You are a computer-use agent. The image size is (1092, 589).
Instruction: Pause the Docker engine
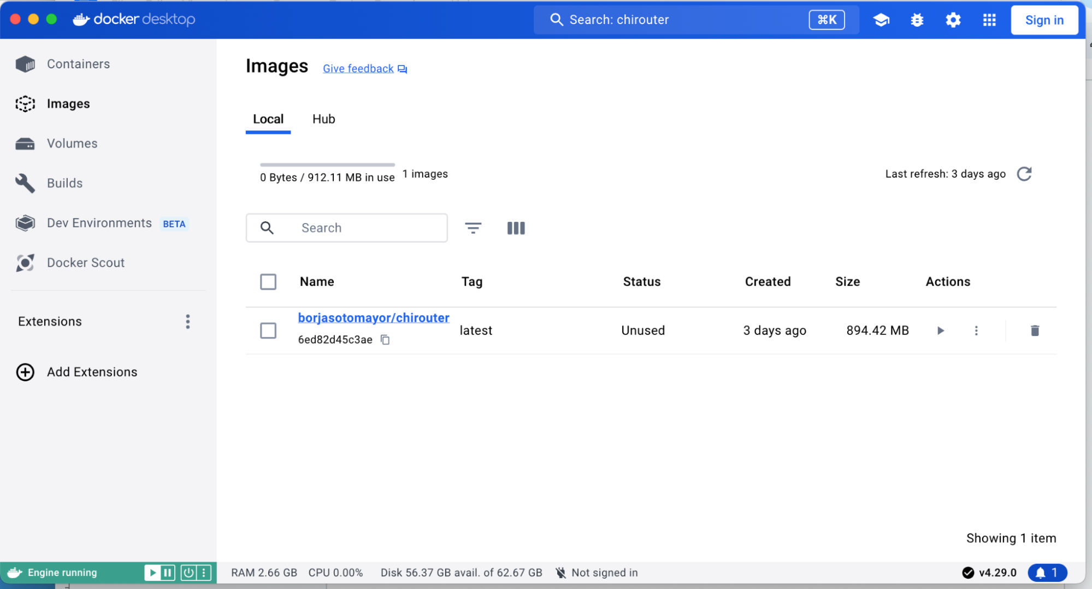pos(168,573)
